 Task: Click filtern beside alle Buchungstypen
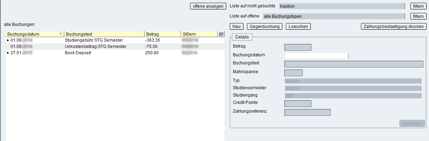[418, 16]
